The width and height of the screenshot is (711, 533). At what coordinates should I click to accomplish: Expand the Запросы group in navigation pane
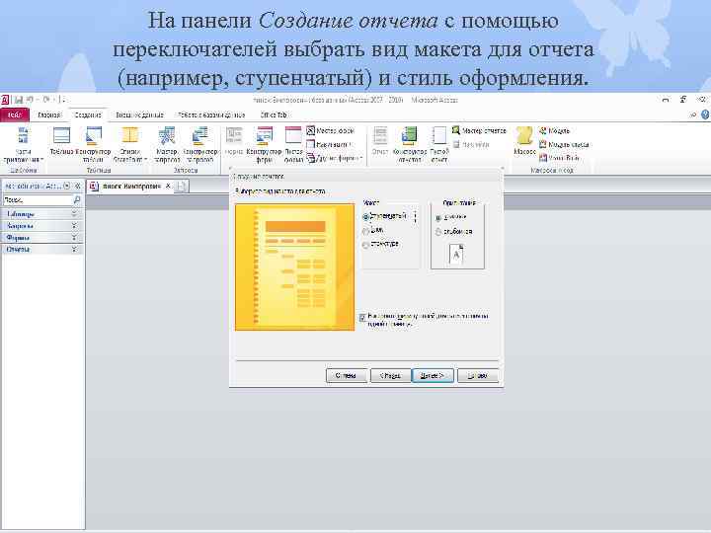(x=42, y=226)
